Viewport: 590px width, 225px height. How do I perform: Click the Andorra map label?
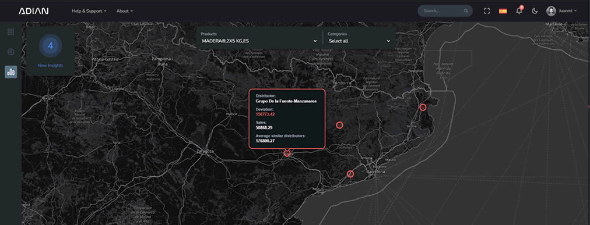click(x=343, y=83)
